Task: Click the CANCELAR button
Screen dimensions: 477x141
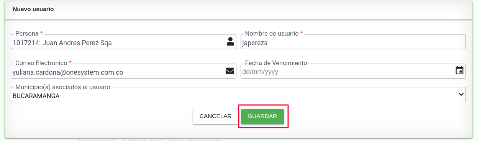Action: 215,116
